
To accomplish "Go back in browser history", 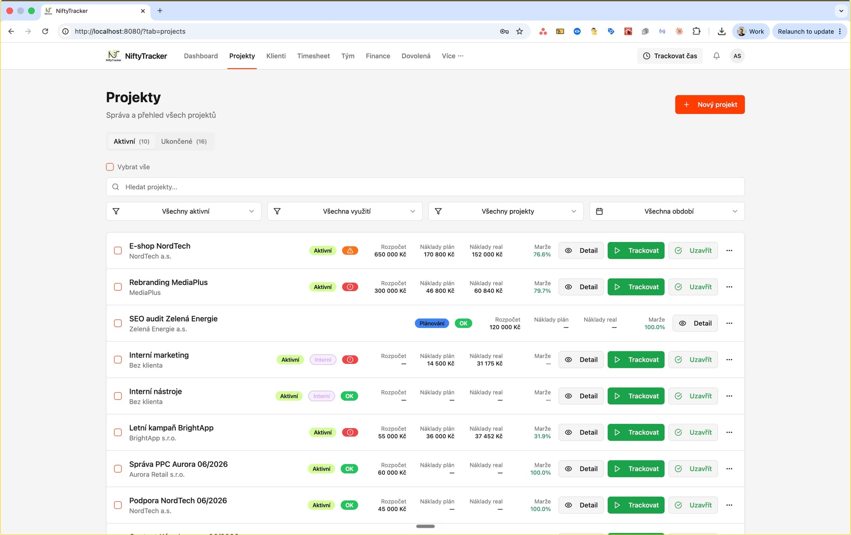I will [x=11, y=31].
